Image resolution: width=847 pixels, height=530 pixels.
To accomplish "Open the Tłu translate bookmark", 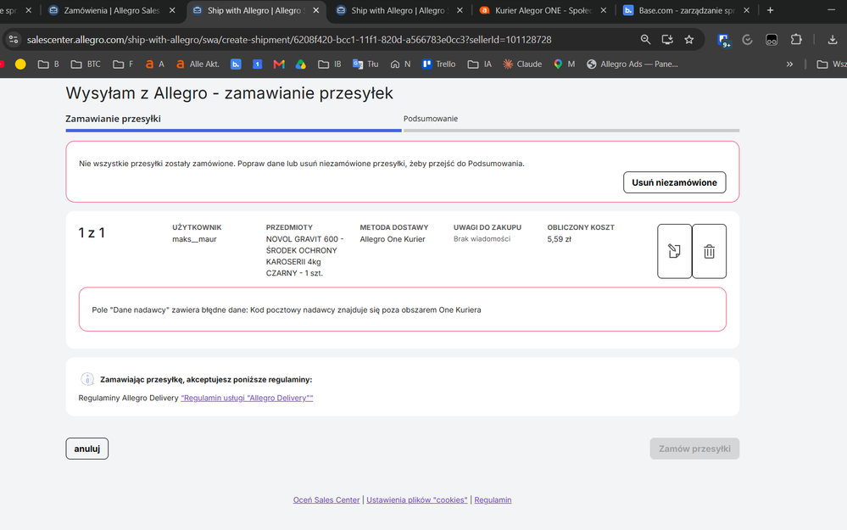I will click(365, 64).
